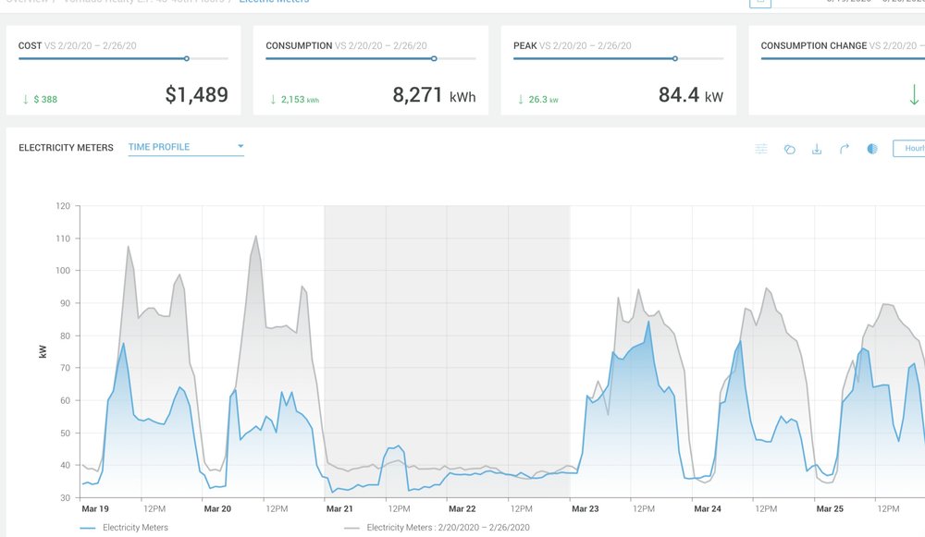Click the Time Profile dropdown arrow
The width and height of the screenshot is (925, 537).
click(x=240, y=146)
